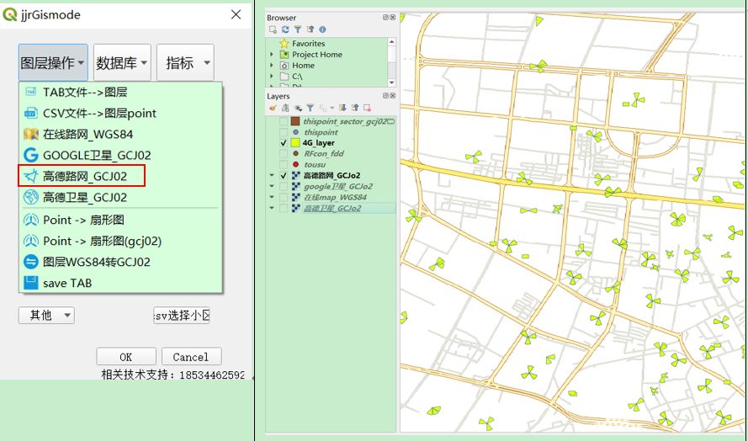Click the OK button
The image size is (748, 441).
(x=126, y=357)
